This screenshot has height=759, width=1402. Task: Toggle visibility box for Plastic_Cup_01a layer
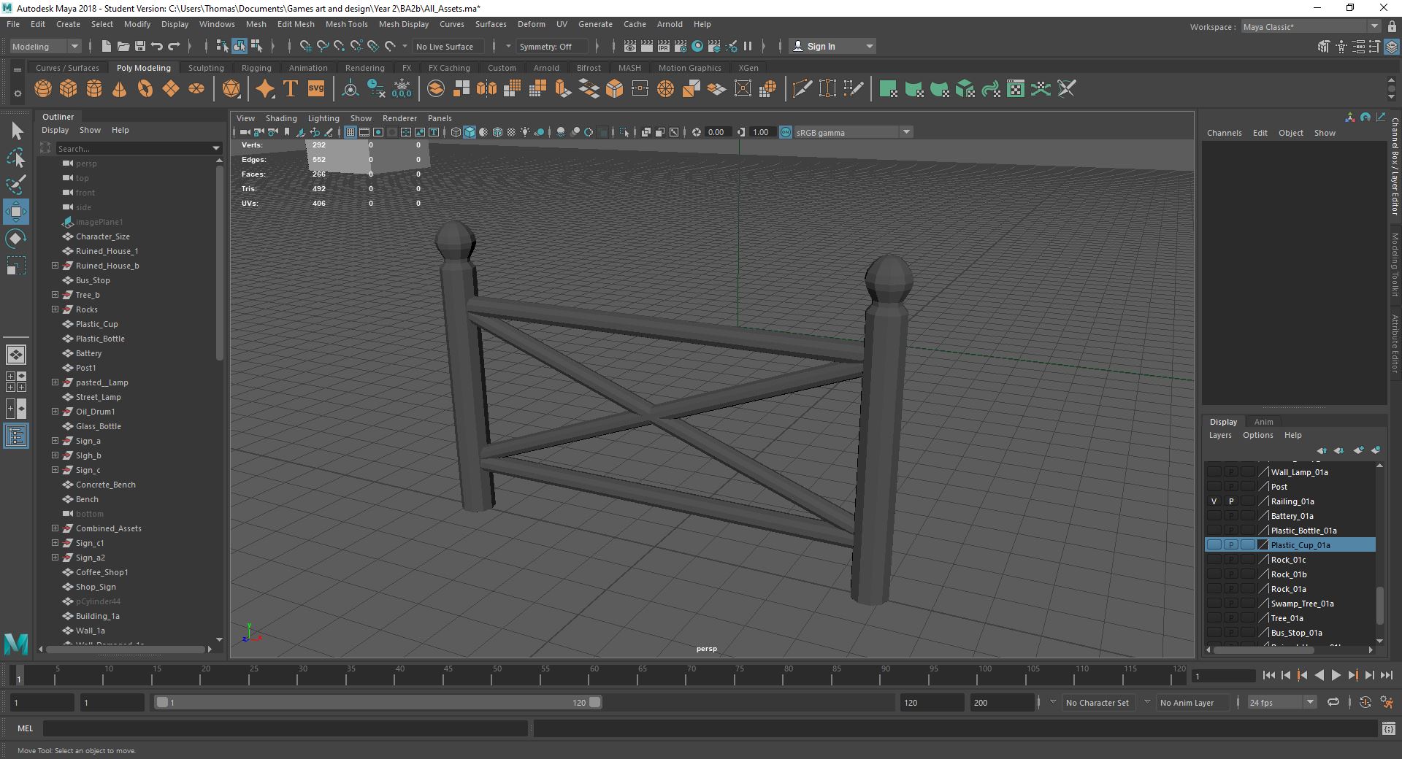(1214, 545)
